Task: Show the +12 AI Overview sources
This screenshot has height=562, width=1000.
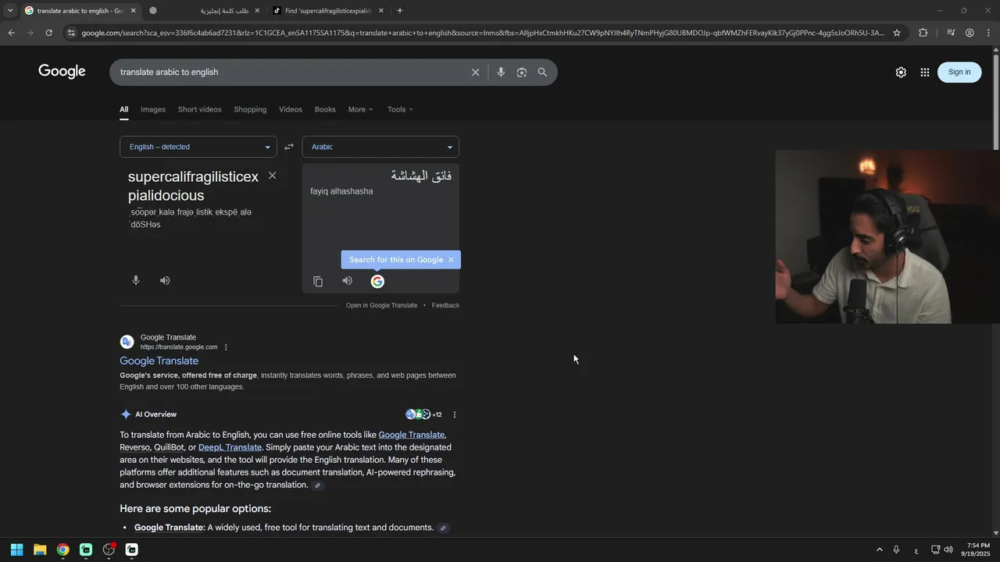Action: (x=423, y=414)
